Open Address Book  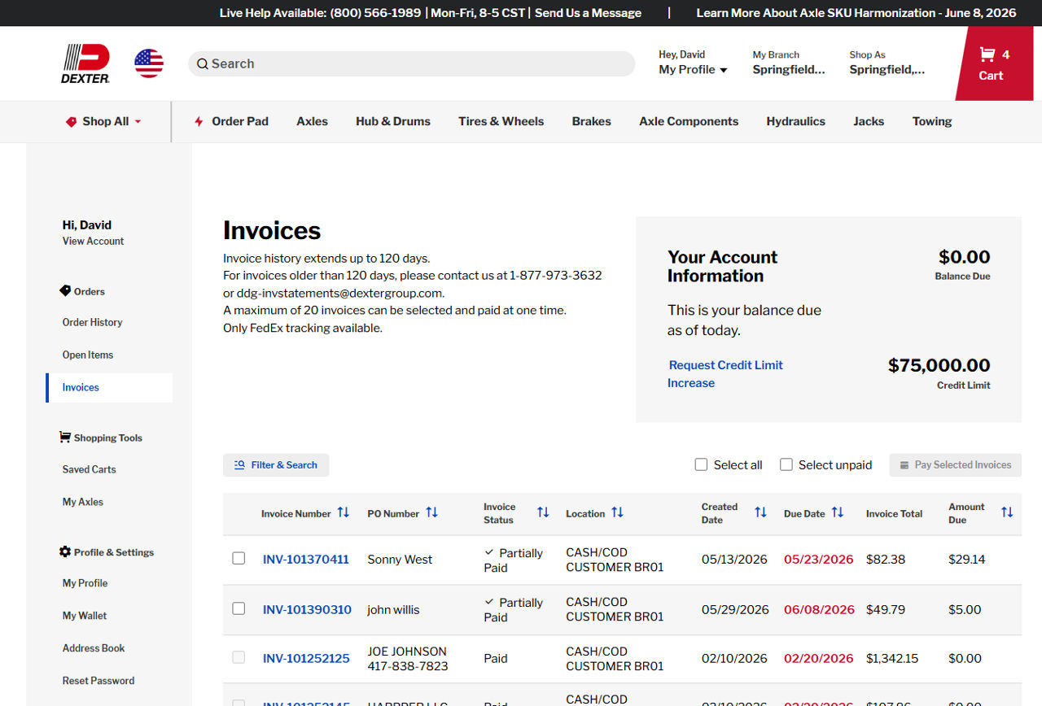click(94, 648)
